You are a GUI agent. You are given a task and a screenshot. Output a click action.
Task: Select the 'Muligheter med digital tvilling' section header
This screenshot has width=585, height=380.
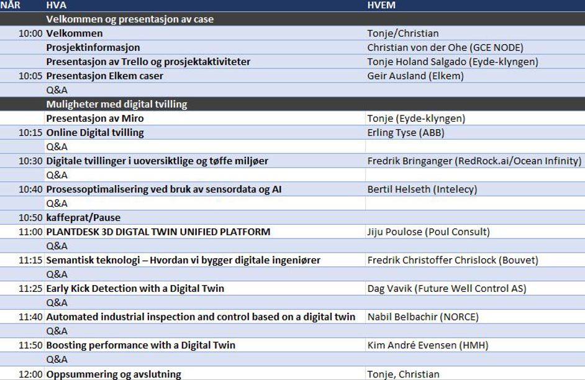tap(117, 104)
